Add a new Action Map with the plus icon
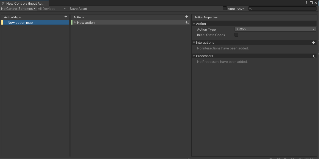 click(66, 17)
